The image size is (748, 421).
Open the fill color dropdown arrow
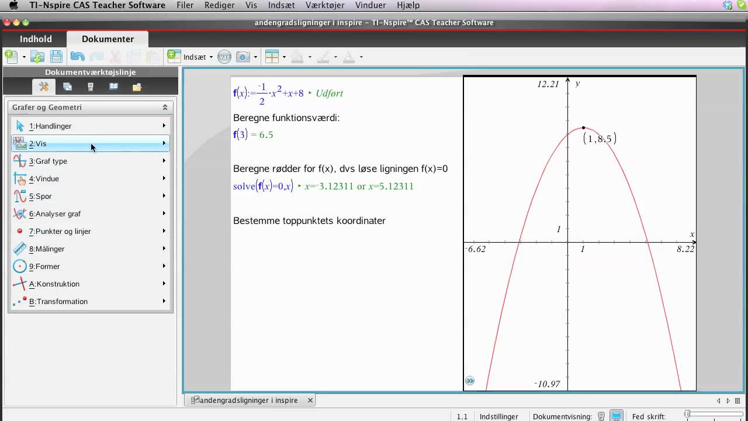pyautogui.click(x=310, y=57)
